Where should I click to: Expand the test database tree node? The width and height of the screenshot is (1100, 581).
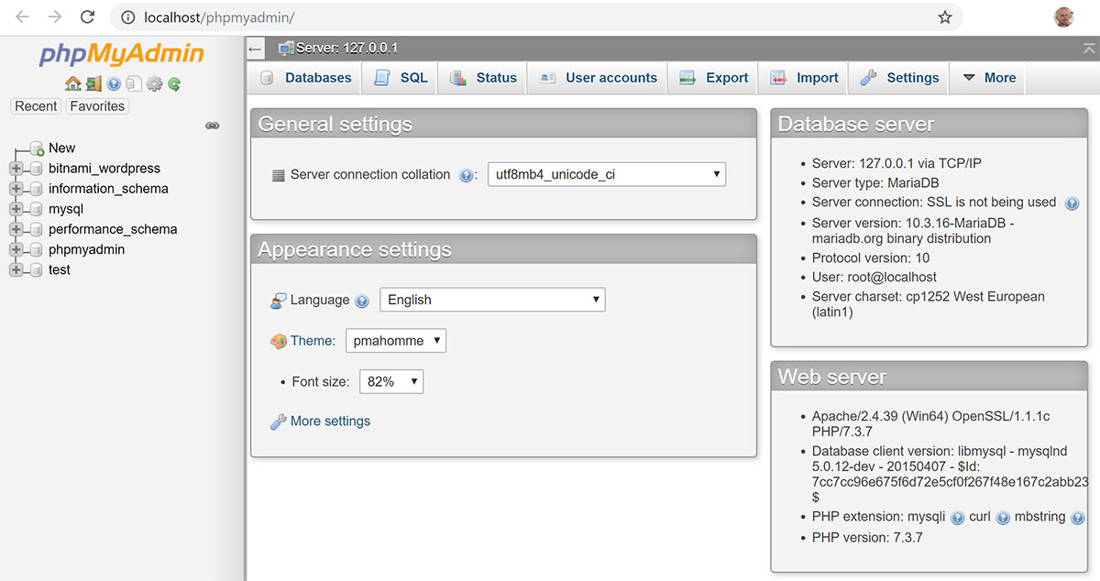[16, 269]
